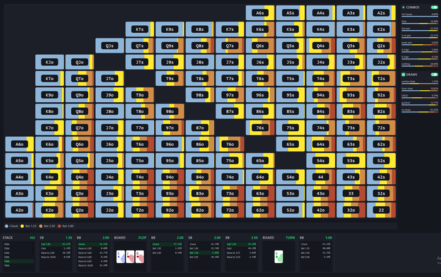Image resolution: width=441 pixels, height=277 pixels.
Task: Filter by the weak pair combo row
Action: (420, 43)
